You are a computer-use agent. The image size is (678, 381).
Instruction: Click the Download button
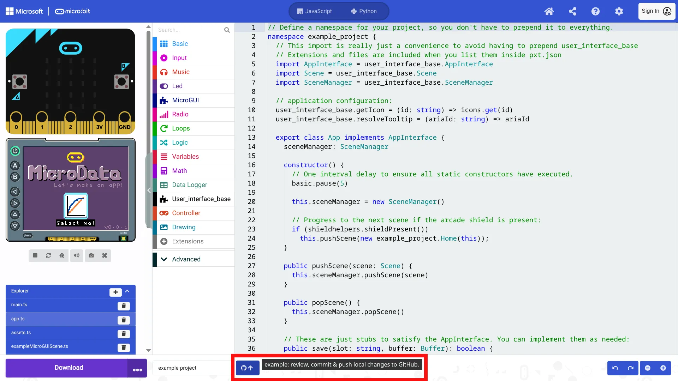click(x=66, y=368)
